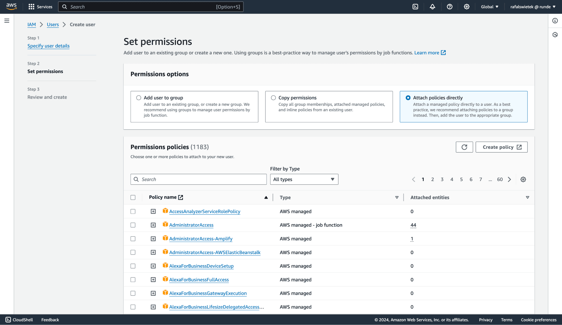The width and height of the screenshot is (562, 325).
Task: Open the AWS help menu
Action: pyautogui.click(x=449, y=7)
